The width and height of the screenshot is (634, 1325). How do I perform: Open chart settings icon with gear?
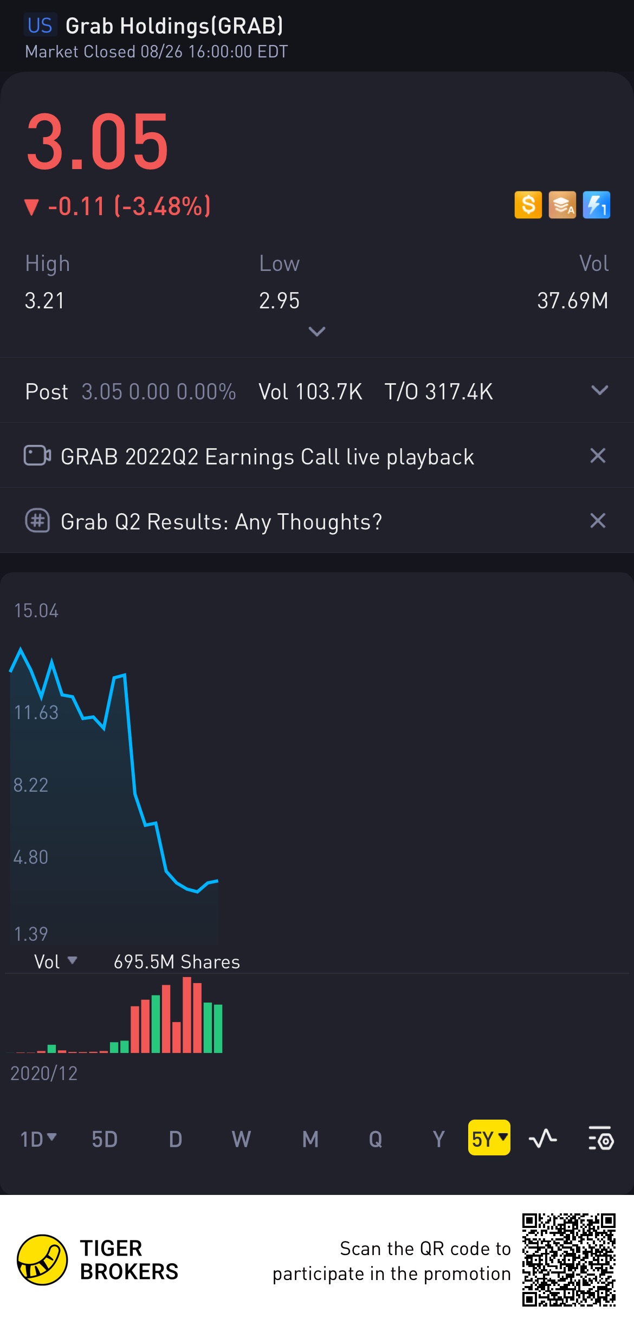[x=600, y=1138]
